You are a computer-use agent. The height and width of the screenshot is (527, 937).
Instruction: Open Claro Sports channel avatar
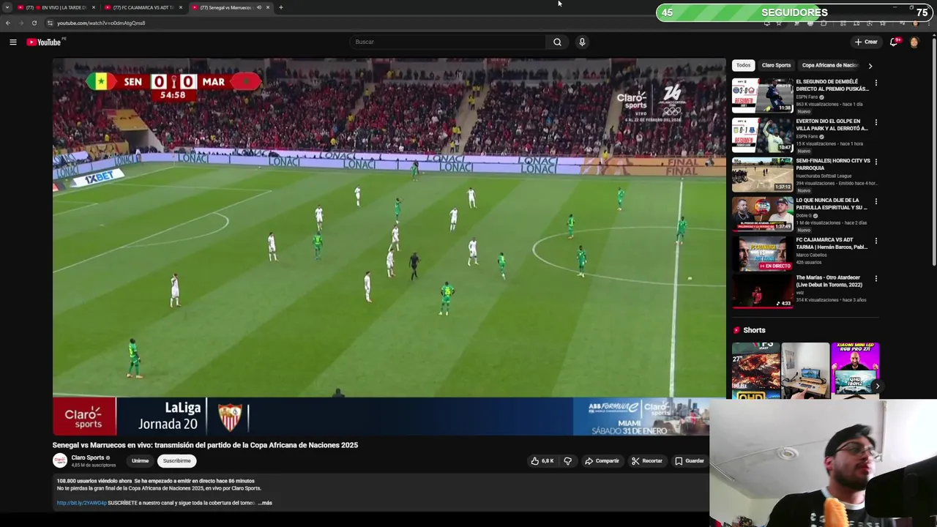60,460
